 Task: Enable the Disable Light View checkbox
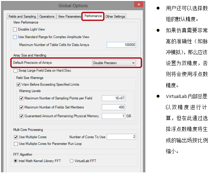[x=15, y=29]
